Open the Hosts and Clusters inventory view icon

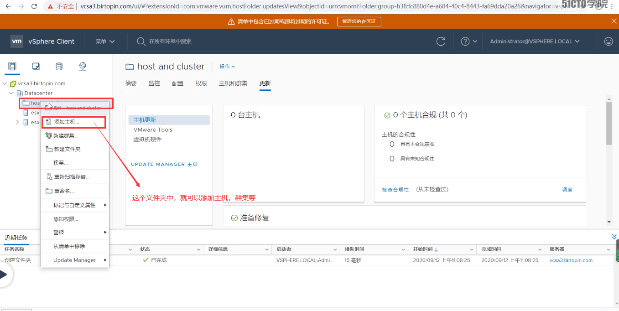click(x=12, y=66)
